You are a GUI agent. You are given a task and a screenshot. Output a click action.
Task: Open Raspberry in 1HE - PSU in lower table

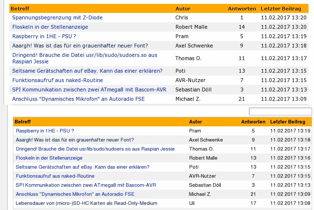45,131
